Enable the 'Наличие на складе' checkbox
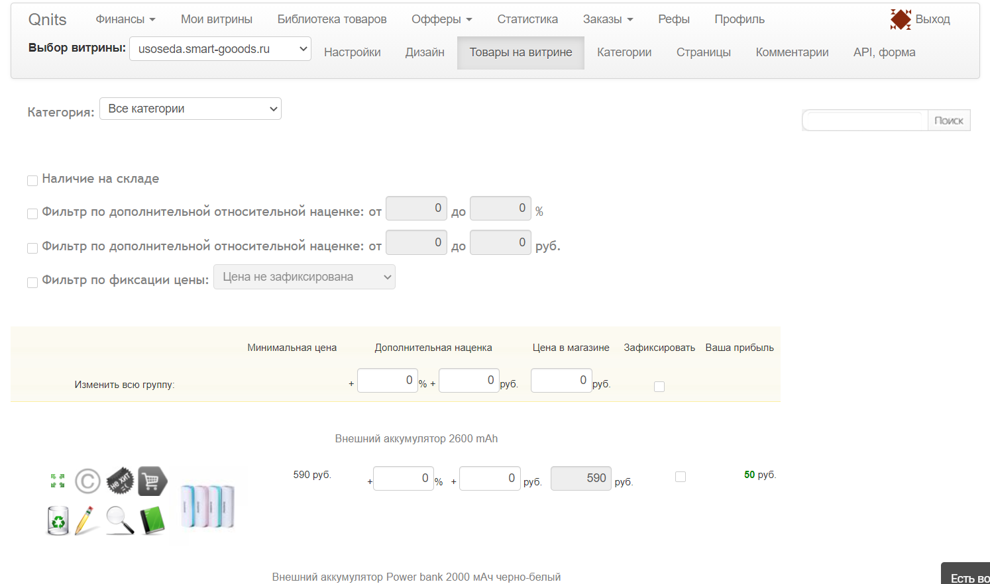This screenshot has width=990, height=584. 32,181
